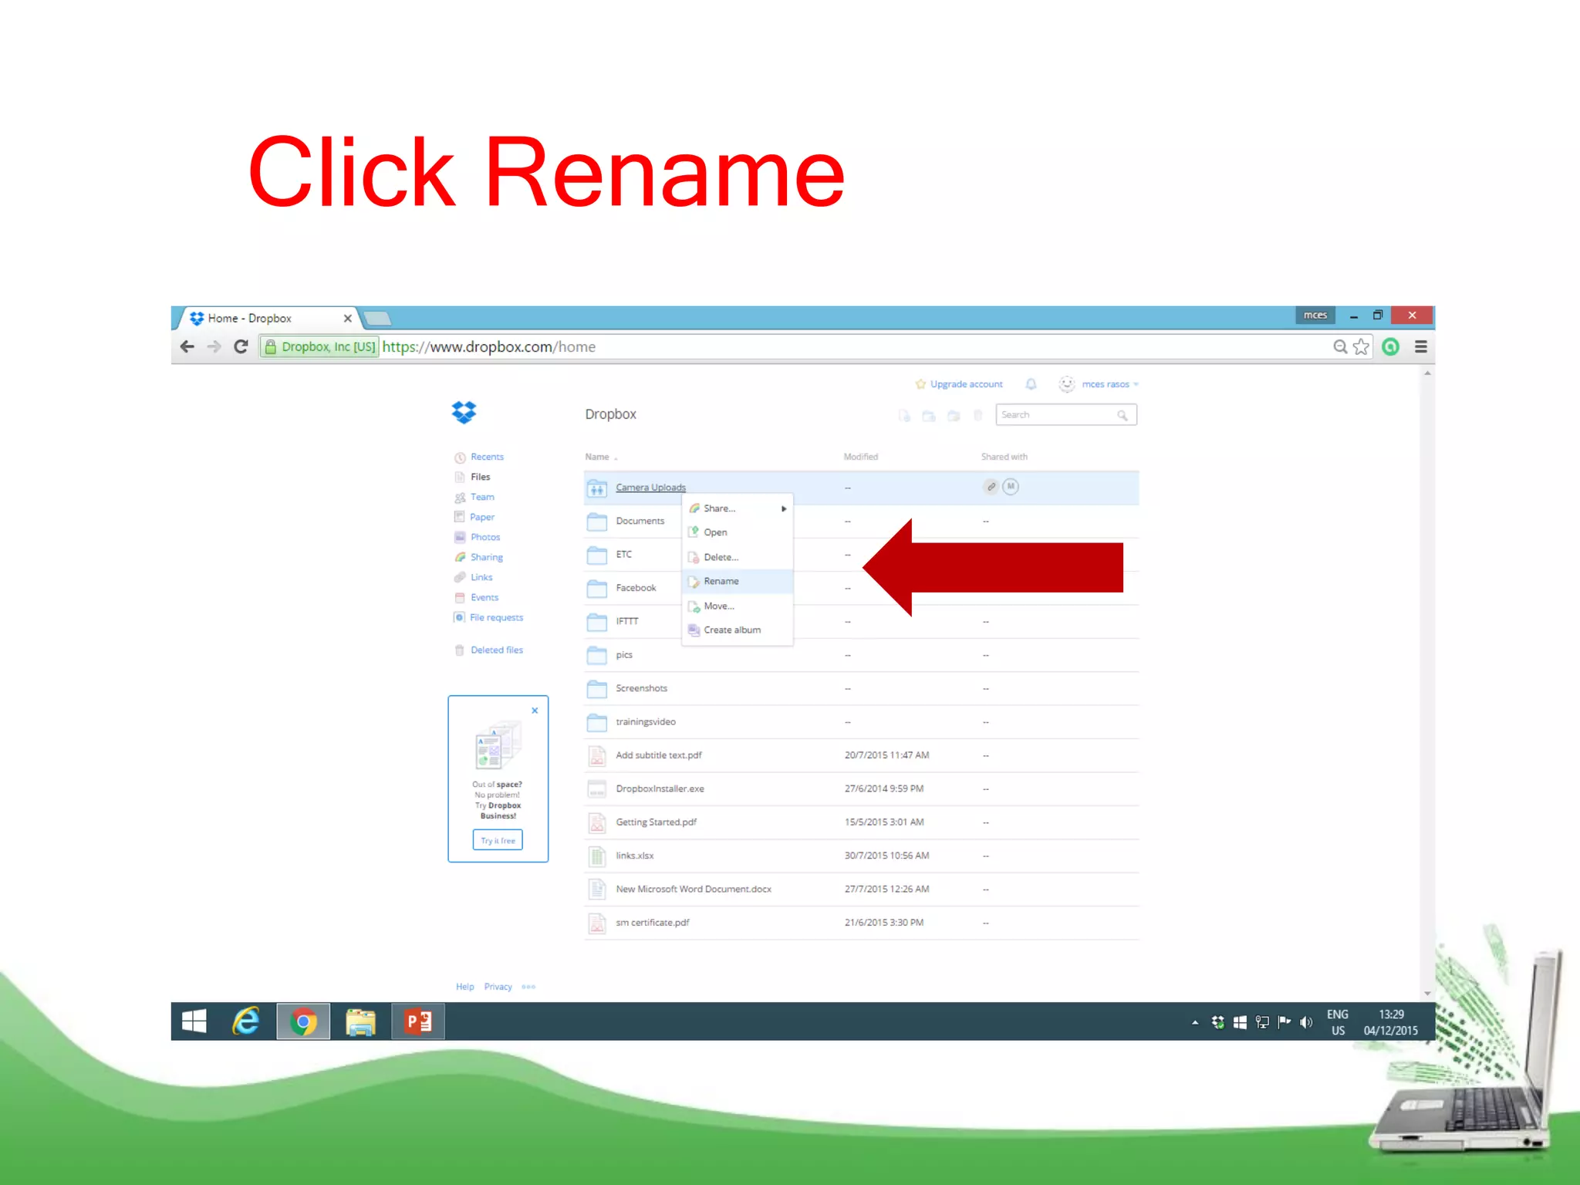Open Links in sidebar
Image resolution: width=1580 pixels, height=1185 pixels.
(481, 577)
